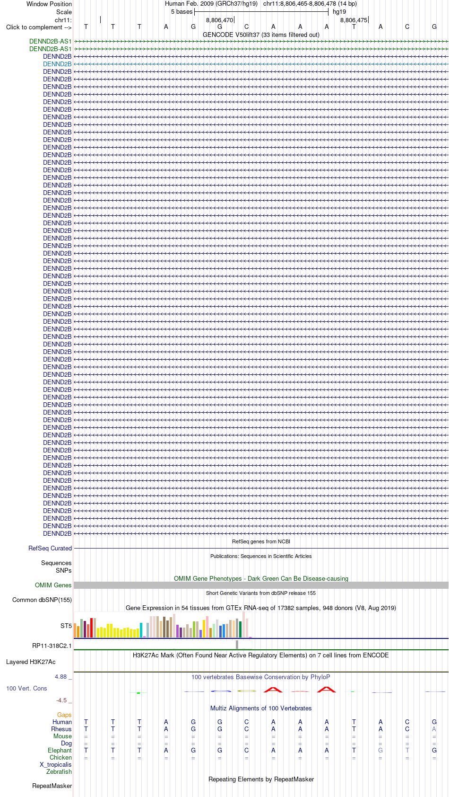Open the GTEx Gene Expression track title

(x=261, y=608)
